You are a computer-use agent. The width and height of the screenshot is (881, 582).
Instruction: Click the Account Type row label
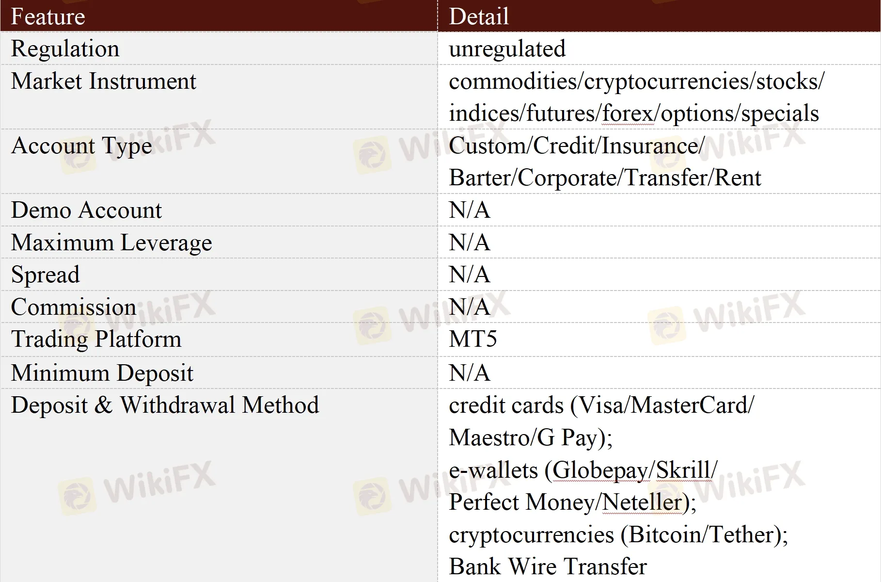tap(81, 145)
